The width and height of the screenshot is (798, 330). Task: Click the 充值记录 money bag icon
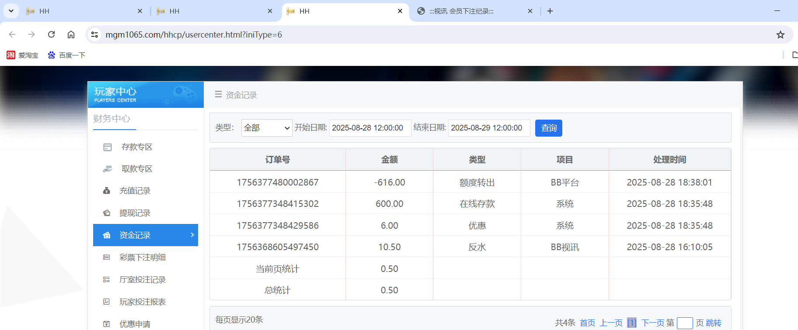(x=106, y=191)
